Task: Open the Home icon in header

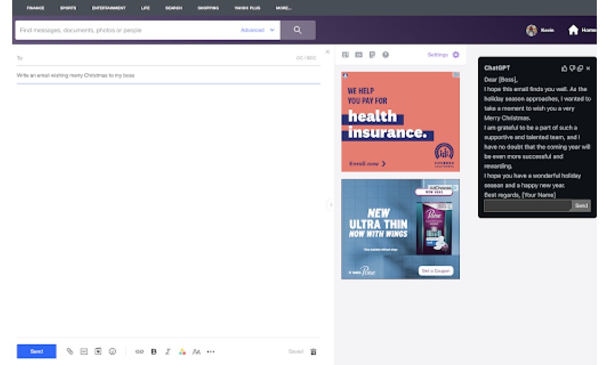Action: 573,30
